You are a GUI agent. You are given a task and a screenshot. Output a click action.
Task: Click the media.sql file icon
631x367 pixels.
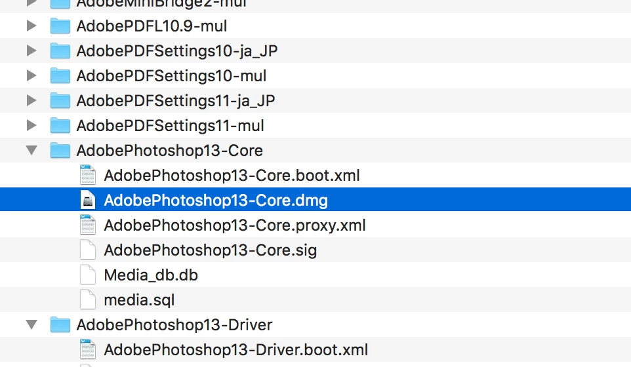tap(88, 300)
